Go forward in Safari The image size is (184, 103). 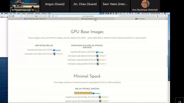(x=18, y=16)
